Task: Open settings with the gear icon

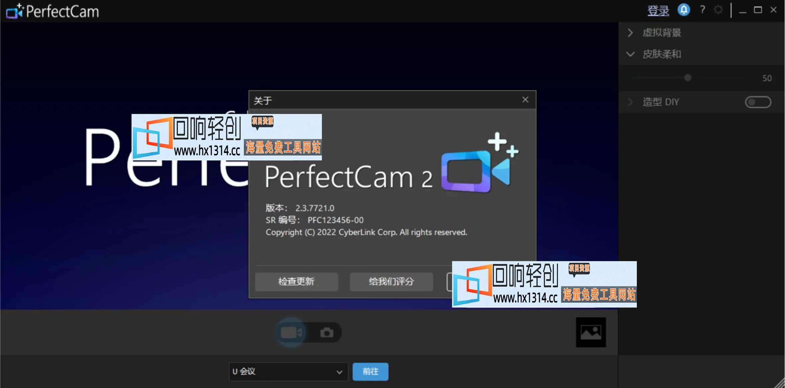Action: tap(718, 10)
